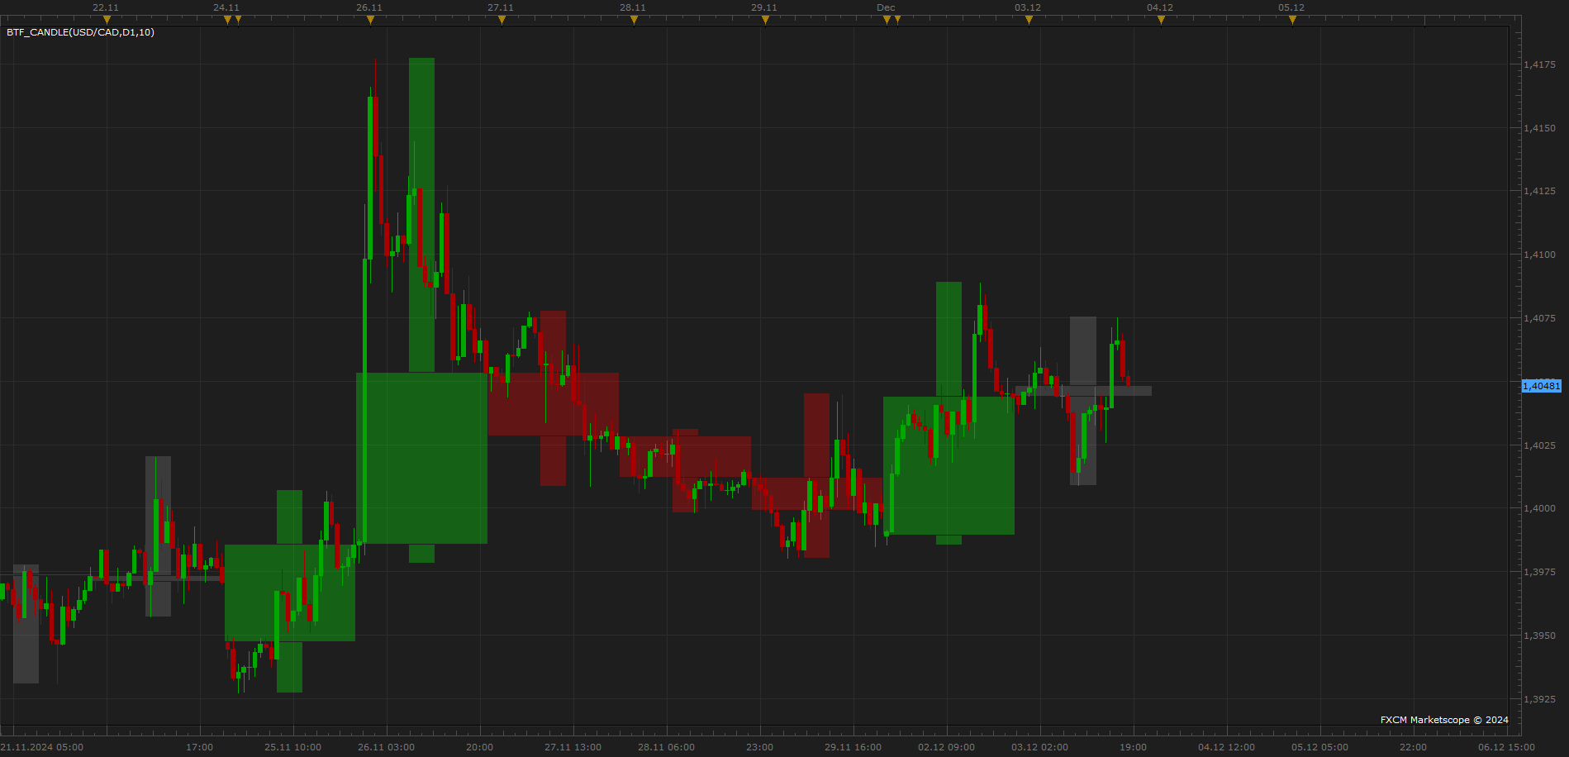The width and height of the screenshot is (1569, 757).
Task: Click the 1,4075 price level on the axis
Action: [x=1540, y=318]
